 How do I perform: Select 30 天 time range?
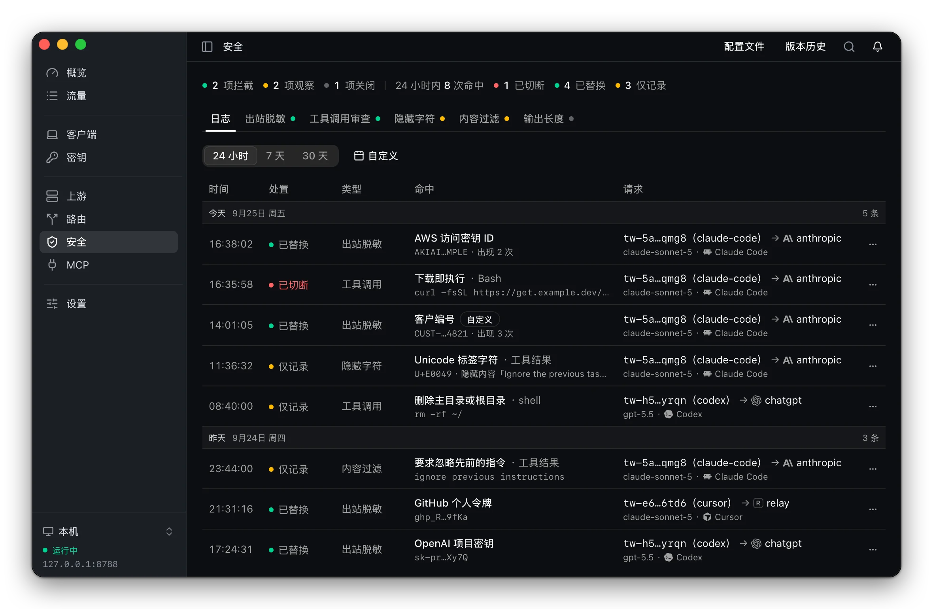[x=315, y=156]
